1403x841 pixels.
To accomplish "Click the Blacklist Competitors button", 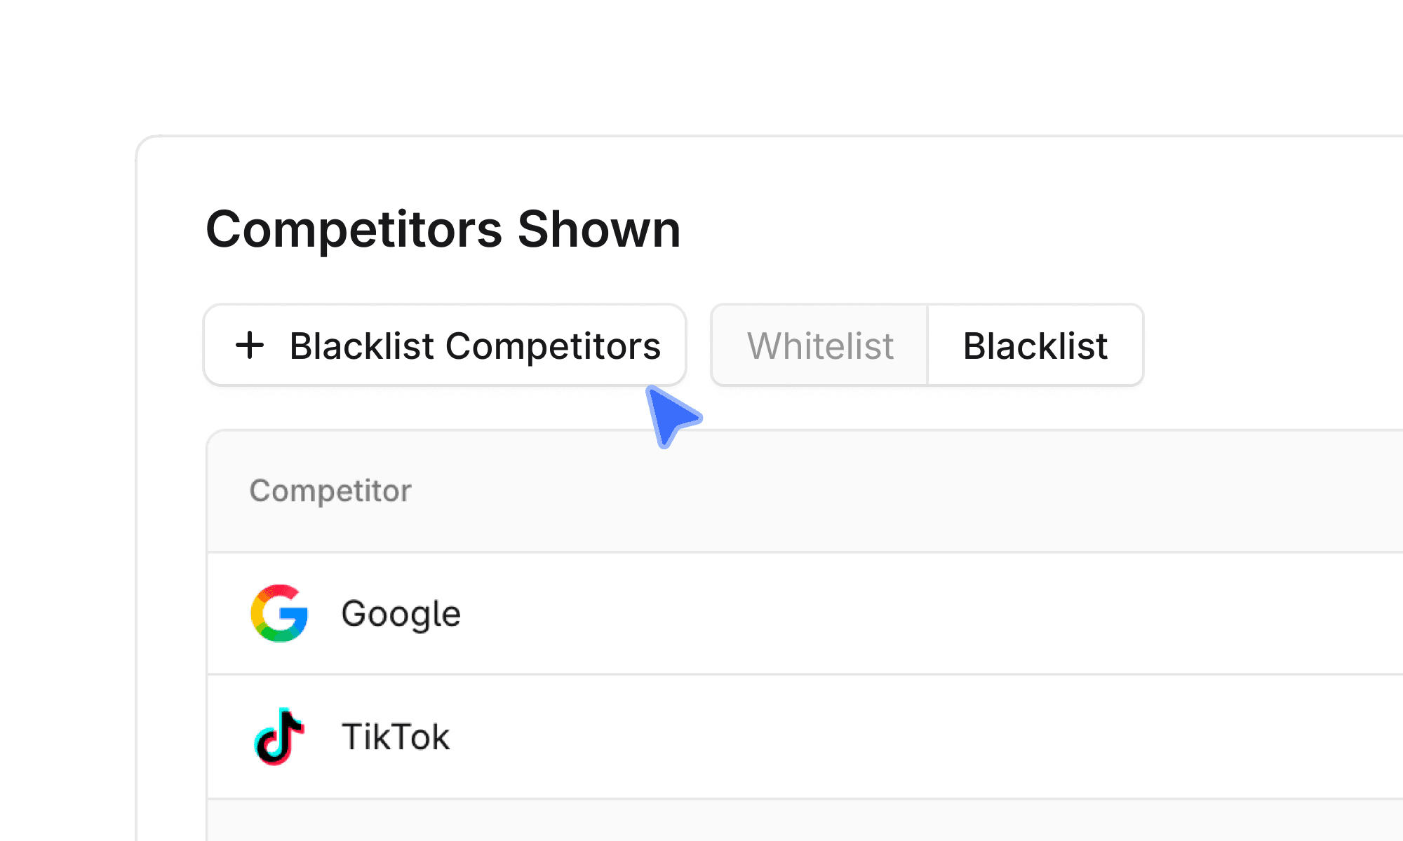I will pyautogui.click(x=445, y=346).
